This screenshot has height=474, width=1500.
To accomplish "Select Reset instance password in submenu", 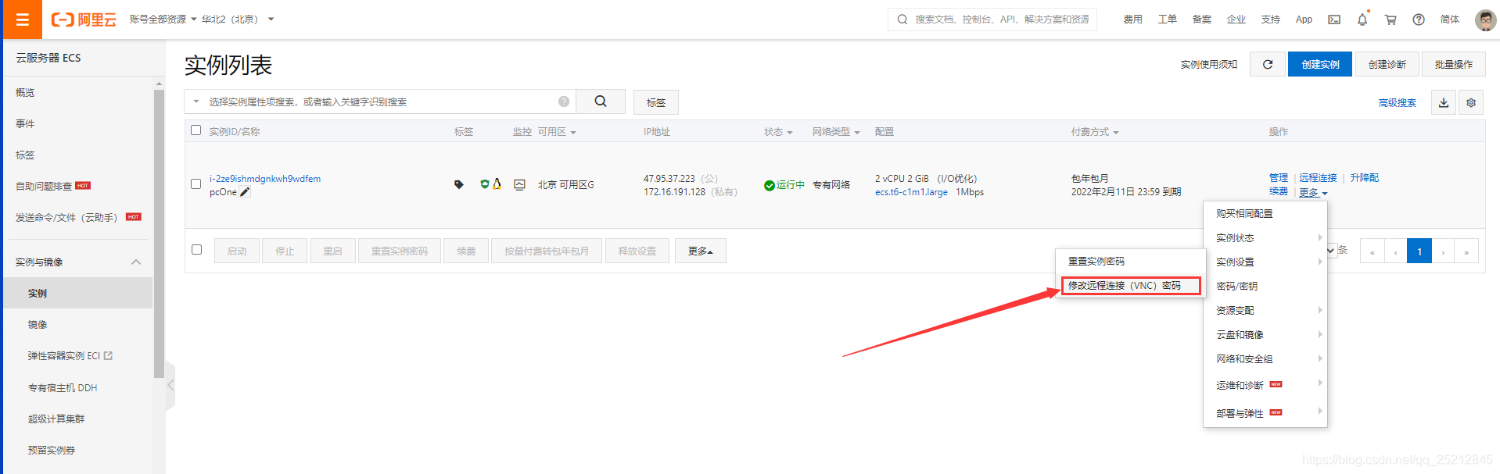I will click(1130, 262).
